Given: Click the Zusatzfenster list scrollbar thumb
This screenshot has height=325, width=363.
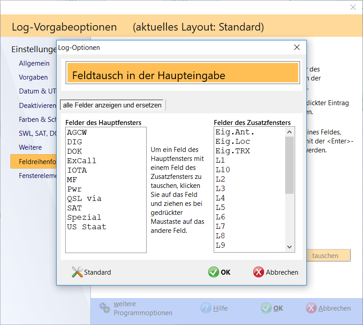Looking at the screenshot, I should 289,165.
